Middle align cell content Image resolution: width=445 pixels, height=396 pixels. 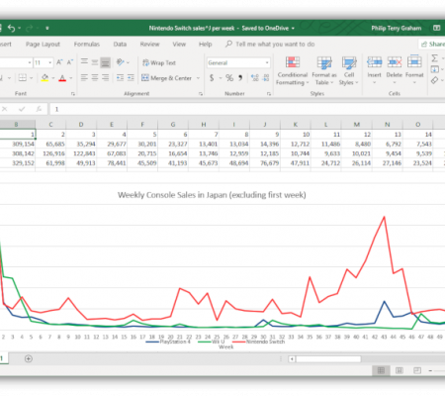[95, 62]
